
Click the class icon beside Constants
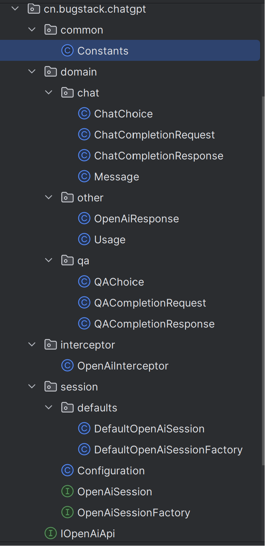[x=67, y=51]
